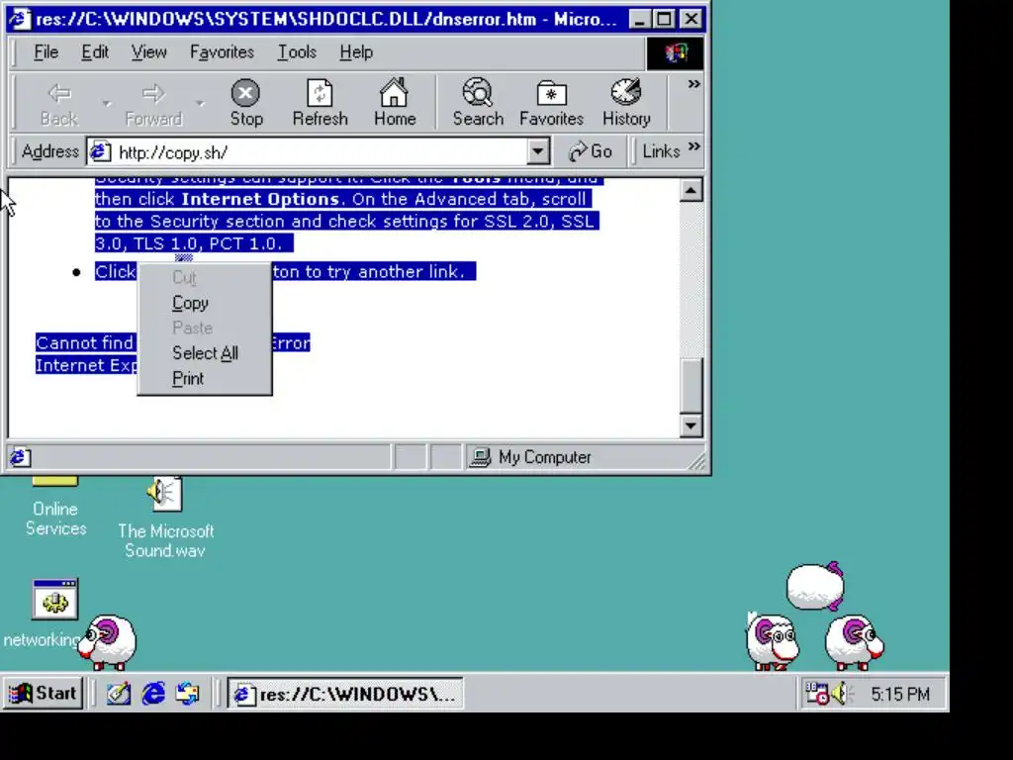The height and width of the screenshot is (760, 1013).
Task: Click the 5:15 PM taskbar clock
Action: click(x=900, y=694)
